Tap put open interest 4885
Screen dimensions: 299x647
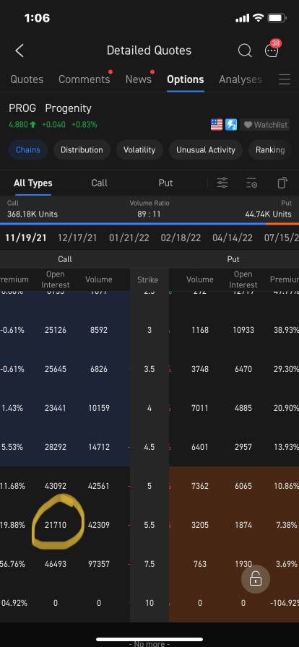click(243, 408)
